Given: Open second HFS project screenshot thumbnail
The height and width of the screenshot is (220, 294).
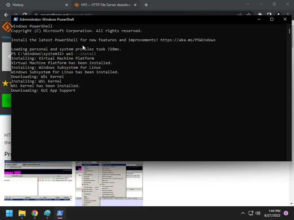Looking at the screenshot, I should (109, 184).
